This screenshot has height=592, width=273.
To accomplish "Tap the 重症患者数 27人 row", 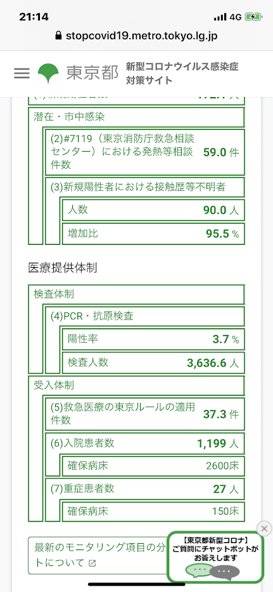I will (145, 489).
